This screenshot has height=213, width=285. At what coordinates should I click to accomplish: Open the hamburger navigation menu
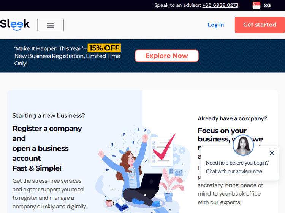(50, 25)
